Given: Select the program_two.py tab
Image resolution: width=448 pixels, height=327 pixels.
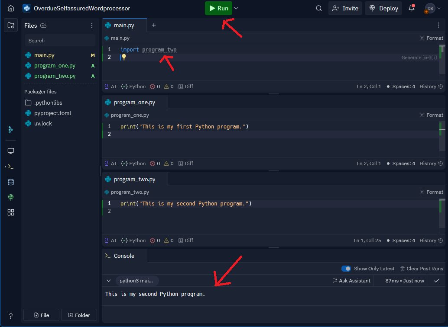Looking at the screenshot, I should coord(135,179).
